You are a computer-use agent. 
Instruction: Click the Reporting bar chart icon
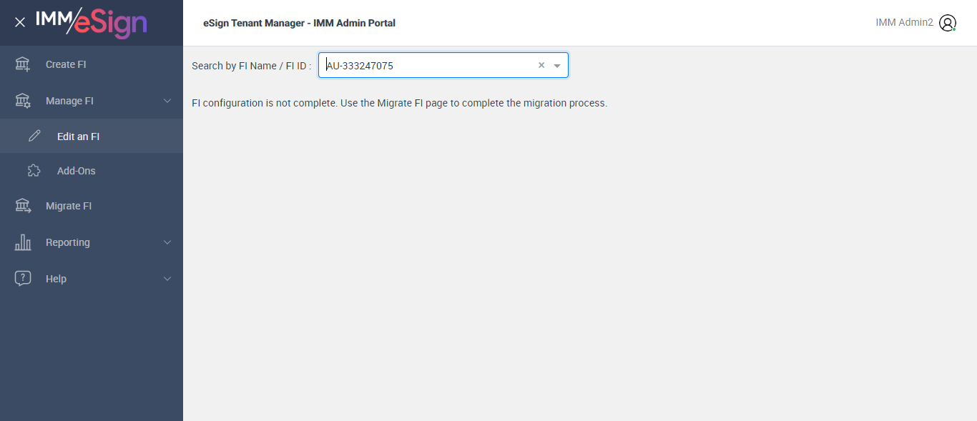(23, 242)
